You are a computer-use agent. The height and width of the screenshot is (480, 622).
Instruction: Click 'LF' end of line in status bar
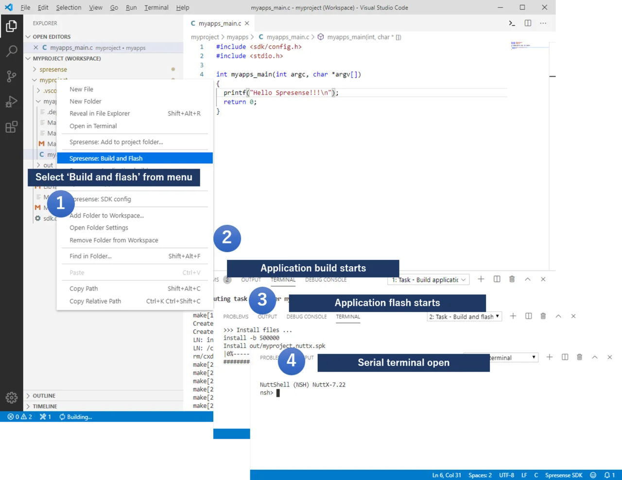pos(524,475)
